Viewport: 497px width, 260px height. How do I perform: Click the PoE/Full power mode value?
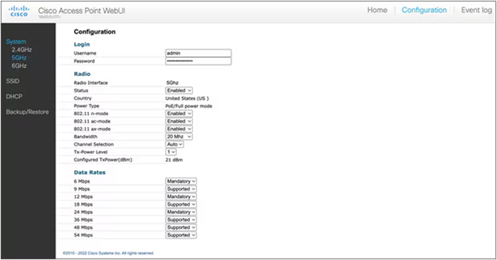pos(189,106)
